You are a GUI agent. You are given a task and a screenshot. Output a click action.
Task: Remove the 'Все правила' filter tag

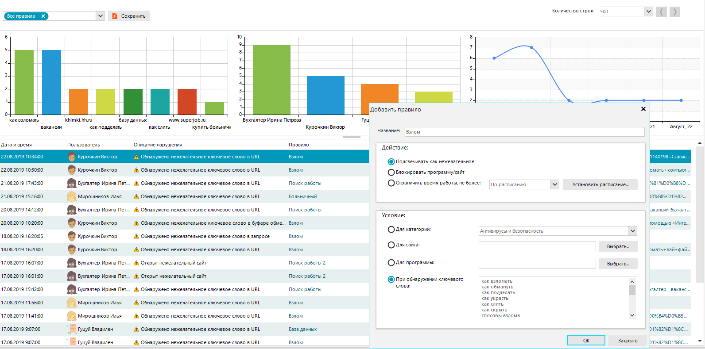(43, 16)
